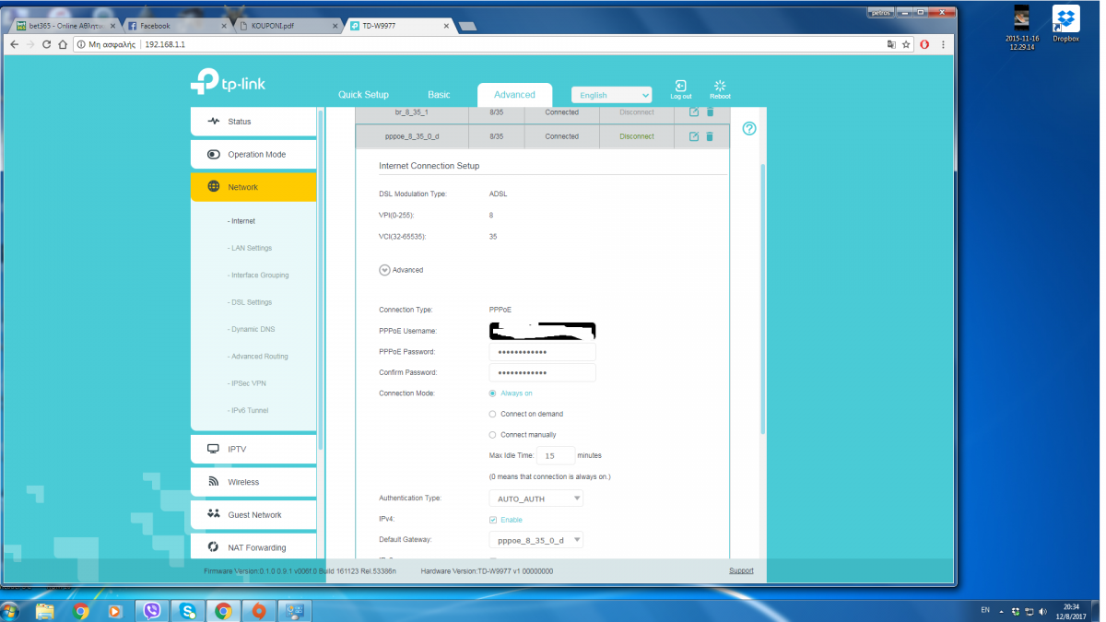This screenshot has width=1106, height=622.
Task: Reload the page with the refresh icon
Action: [x=47, y=43]
